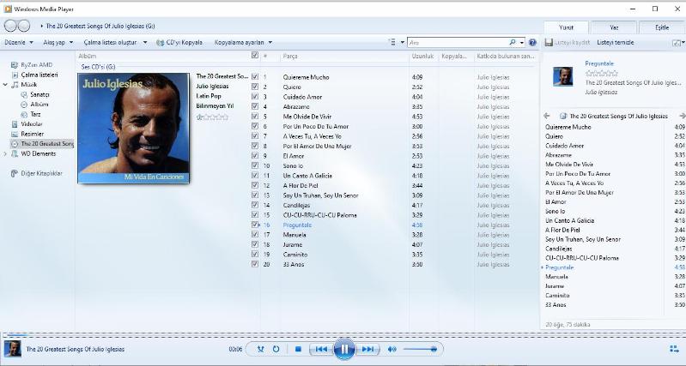Open the Düzenle dropdown menu
This screenshot has height=366, width=686.
[x=18, y=42]
